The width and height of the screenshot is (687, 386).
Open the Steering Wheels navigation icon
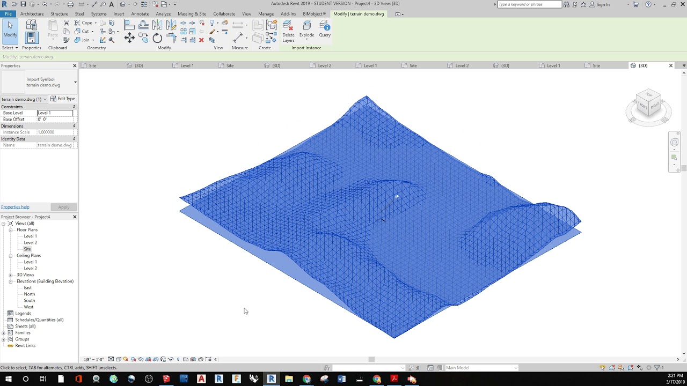pos(674,142)
